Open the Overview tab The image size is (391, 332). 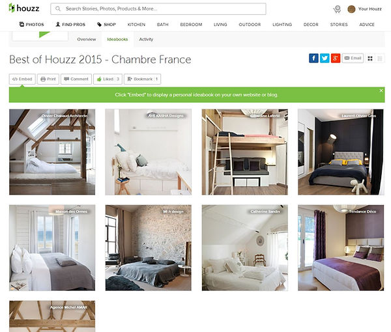coord(87,39)
